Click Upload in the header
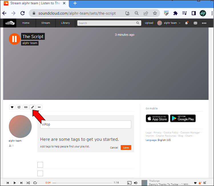This screenshot has width=214, height=186. pyautogui.click(x=149, y=23)
